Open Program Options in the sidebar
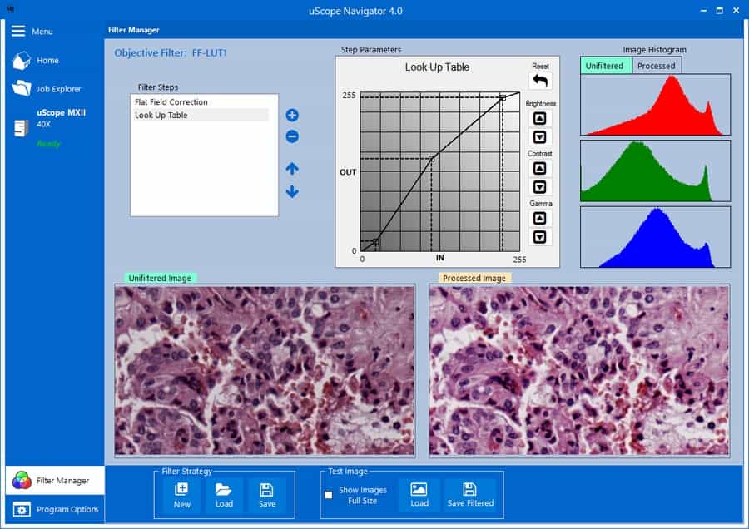The width and height of the screenshot is (749, 529). tap(67, 509)
